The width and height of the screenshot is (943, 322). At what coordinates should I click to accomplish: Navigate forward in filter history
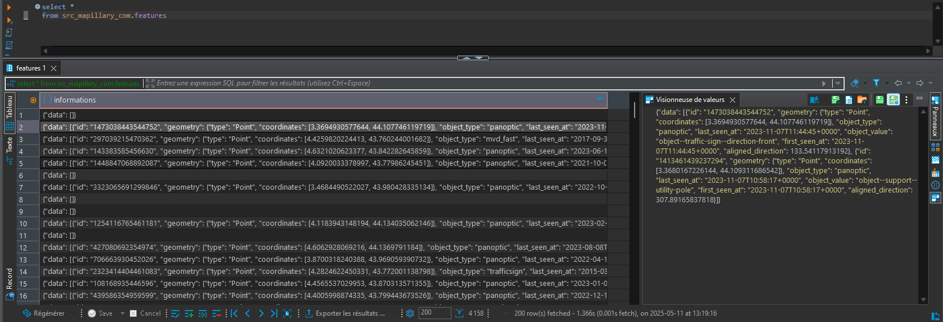pyautogui.click(x=919, y=83)
